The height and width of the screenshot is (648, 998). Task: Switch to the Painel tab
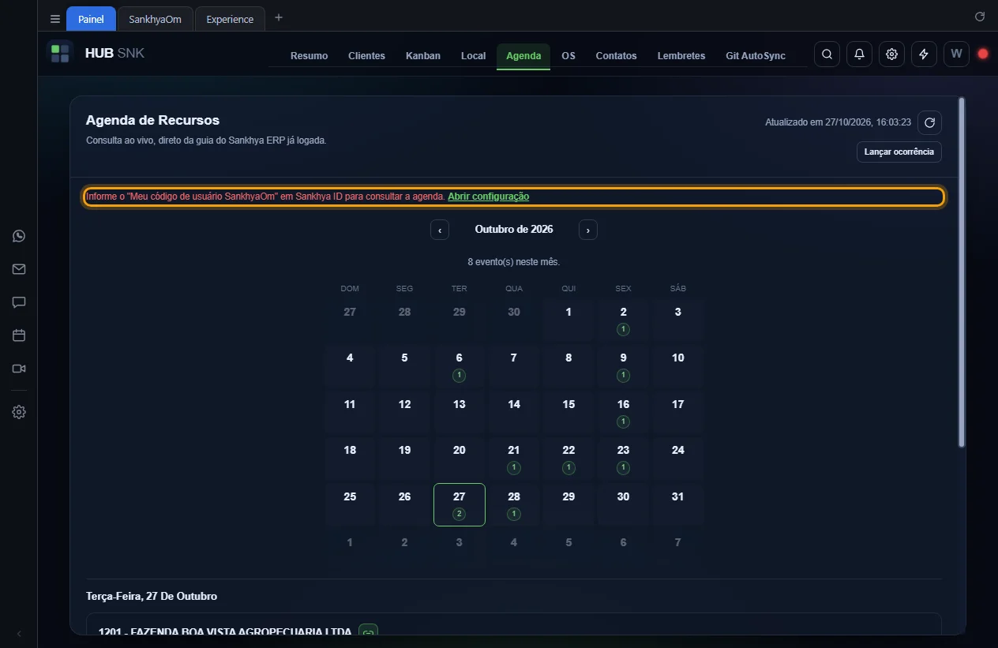91,19
